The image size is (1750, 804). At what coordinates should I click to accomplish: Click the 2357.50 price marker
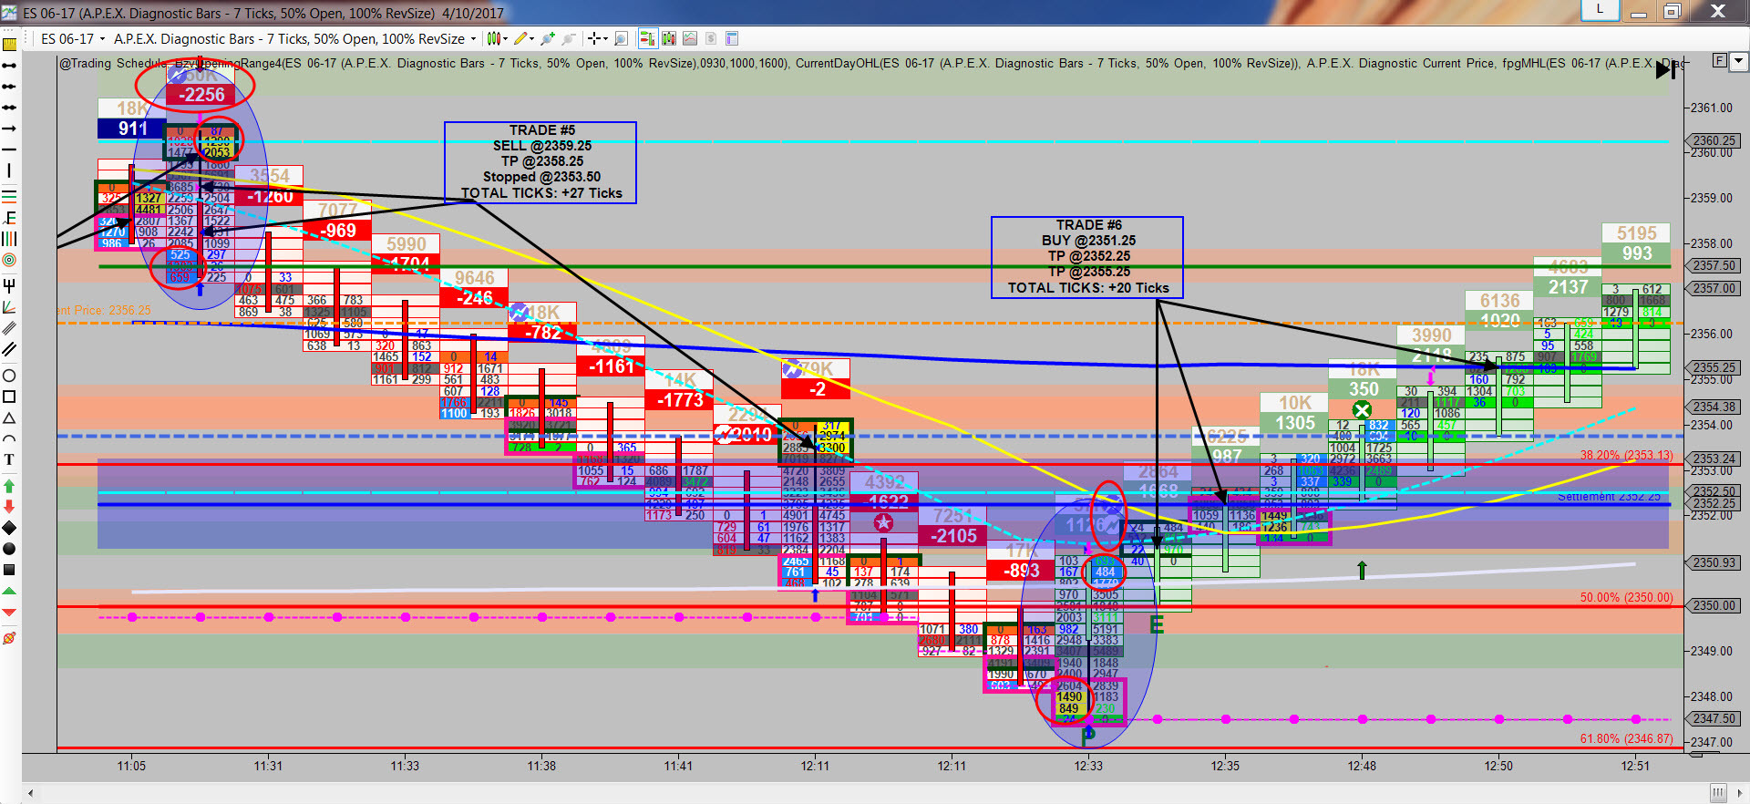[x=1714, y=265]
